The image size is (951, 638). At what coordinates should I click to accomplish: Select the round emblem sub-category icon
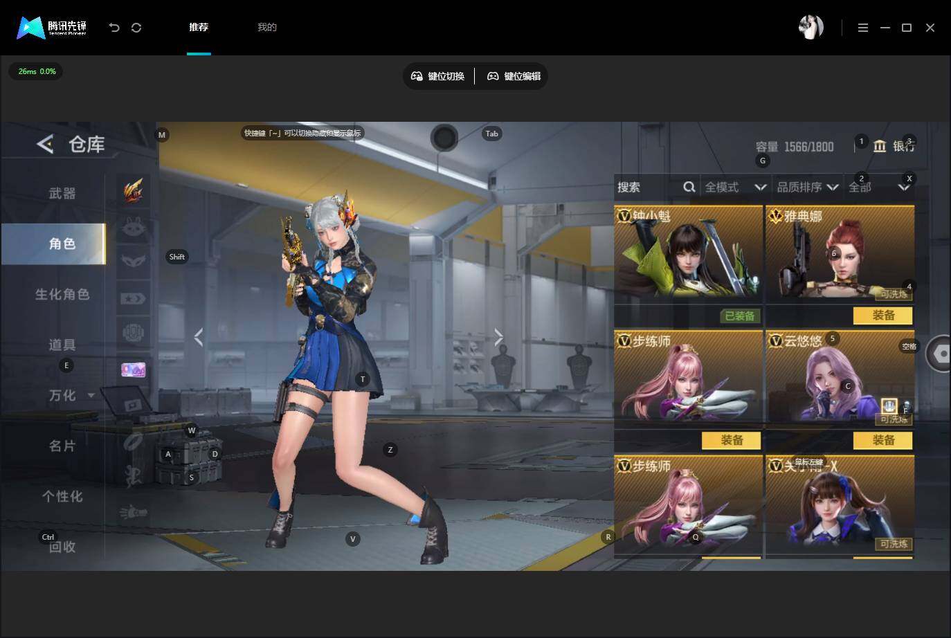pos(134,334)
